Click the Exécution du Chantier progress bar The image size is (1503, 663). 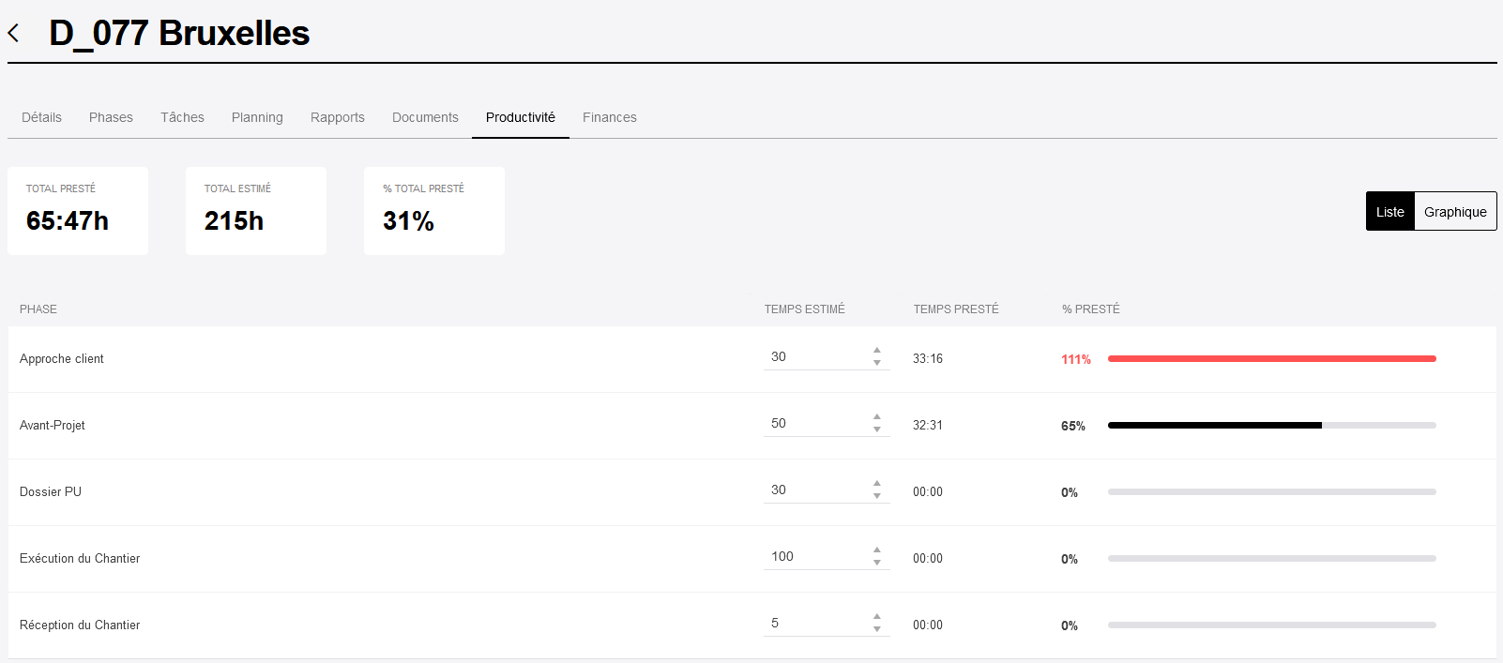click(1271, 558)
